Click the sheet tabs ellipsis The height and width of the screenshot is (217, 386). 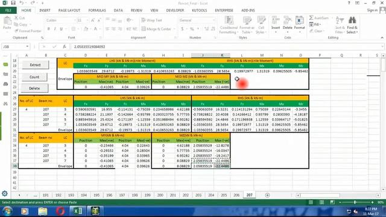35,195
